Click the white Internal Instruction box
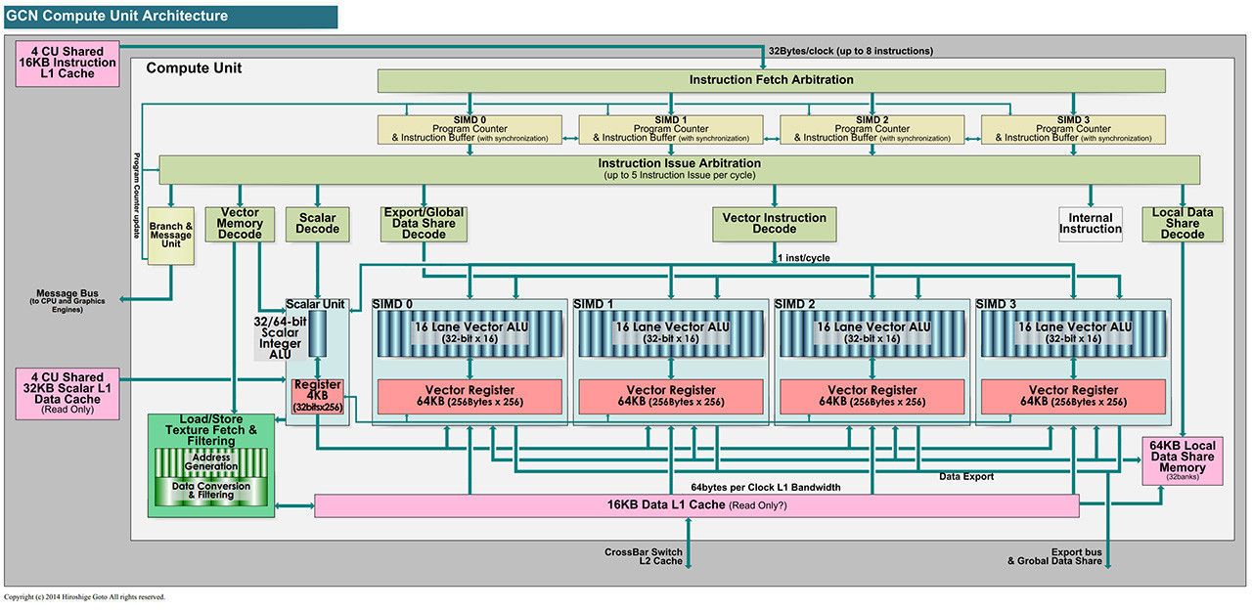This screenshot has height=611, width=1252. [x=1090, y=224]
